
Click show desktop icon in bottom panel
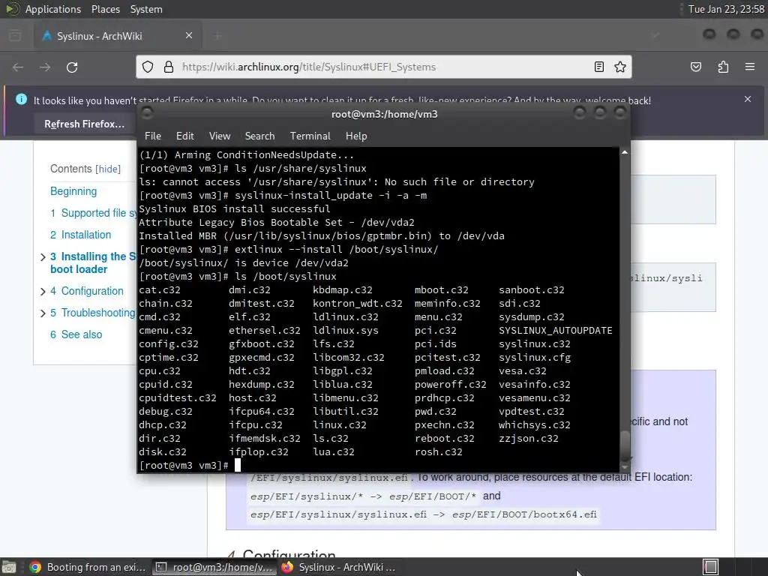(x=9, y=567)
